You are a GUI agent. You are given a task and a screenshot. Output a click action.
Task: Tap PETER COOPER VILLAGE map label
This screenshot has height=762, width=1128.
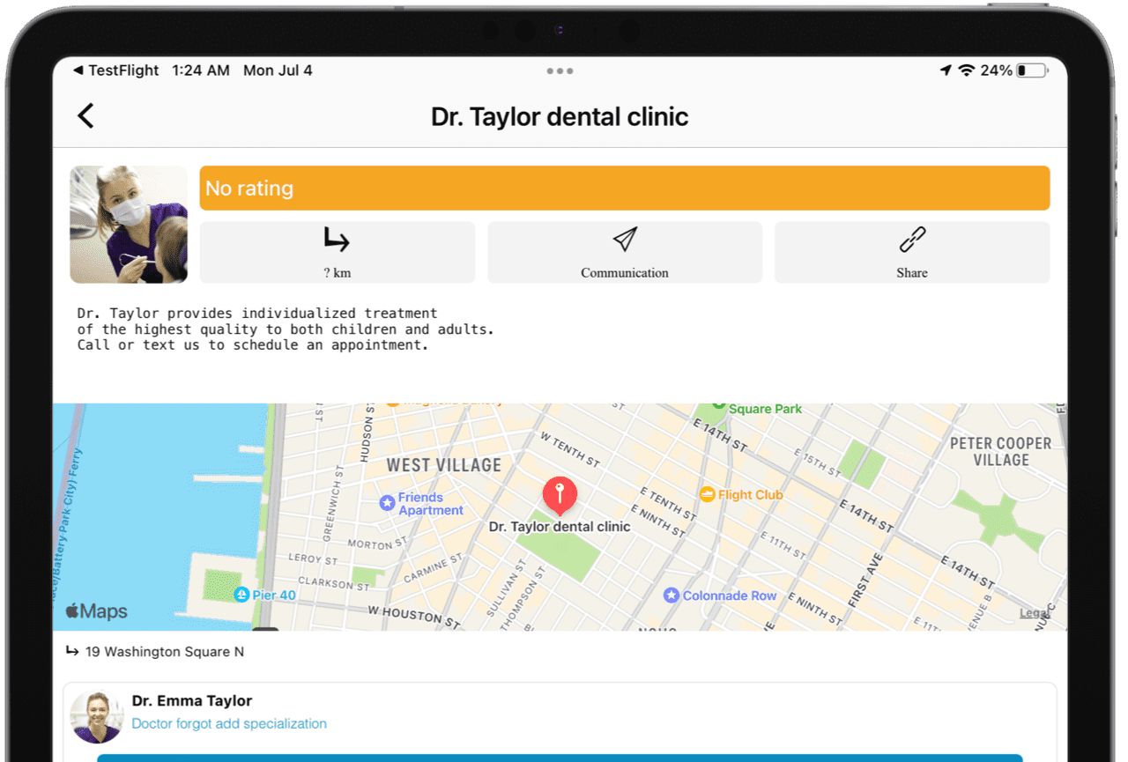pyautogui.click(x=1000, y=451)
